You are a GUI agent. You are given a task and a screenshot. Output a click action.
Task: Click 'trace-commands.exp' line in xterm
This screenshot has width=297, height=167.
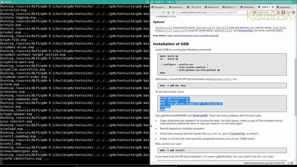pos(23,99)
